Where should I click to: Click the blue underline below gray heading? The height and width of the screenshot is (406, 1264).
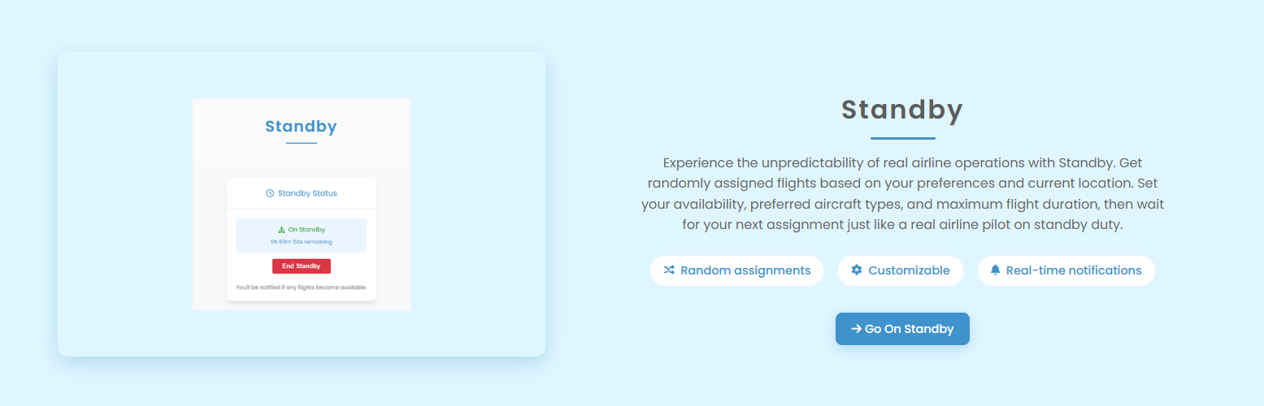(x=902, y=138)
